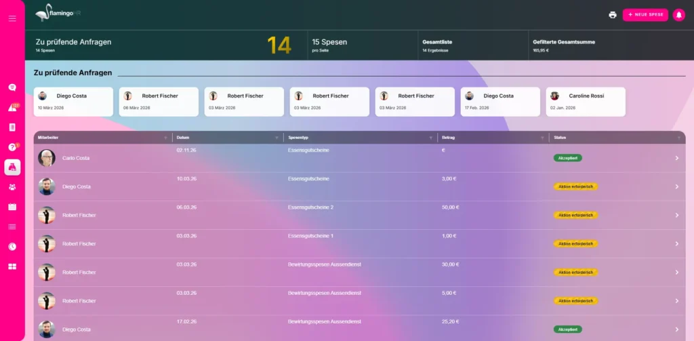Open filter for the Mitarbeiter column
The image size is (694, 341).
click(165, 138)
